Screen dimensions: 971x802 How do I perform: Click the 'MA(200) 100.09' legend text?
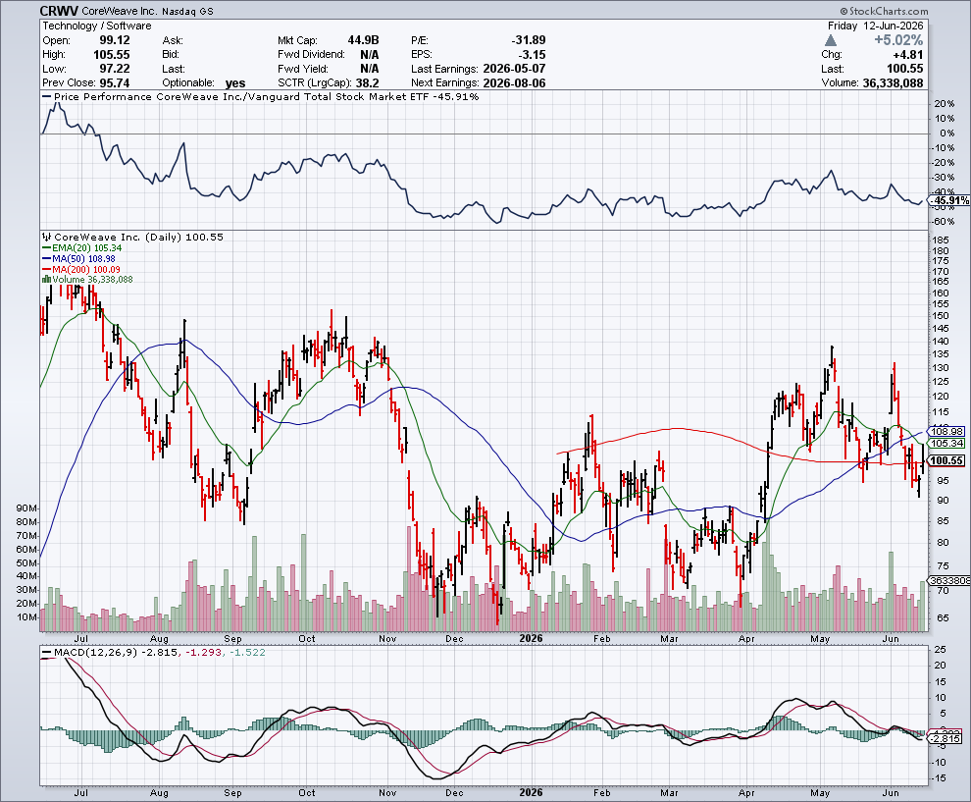coord(86,270)
